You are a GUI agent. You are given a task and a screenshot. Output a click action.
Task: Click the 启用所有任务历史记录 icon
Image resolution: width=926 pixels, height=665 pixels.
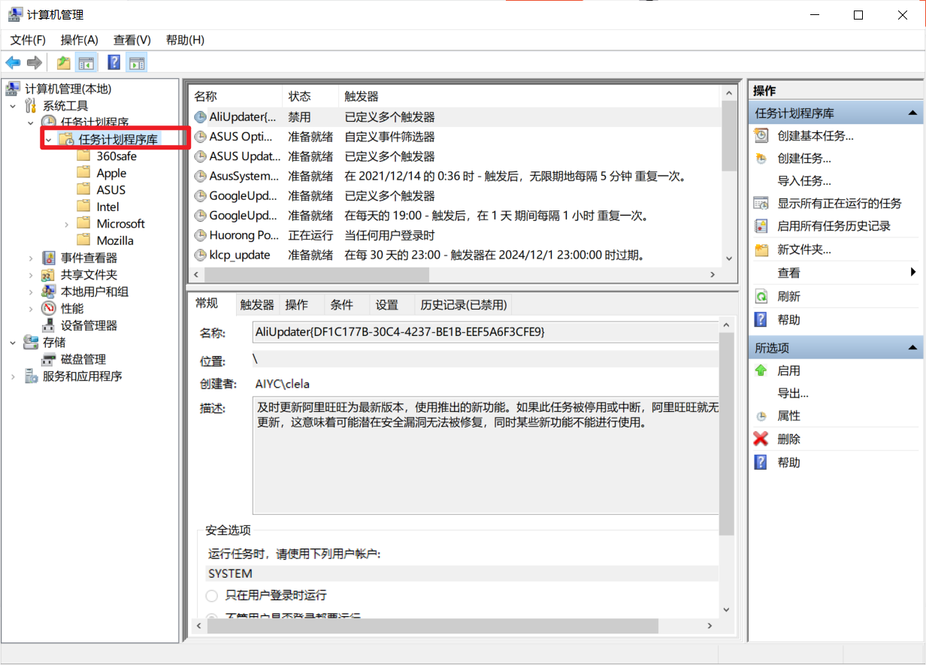pyautogui.click(x=761, y=226)
